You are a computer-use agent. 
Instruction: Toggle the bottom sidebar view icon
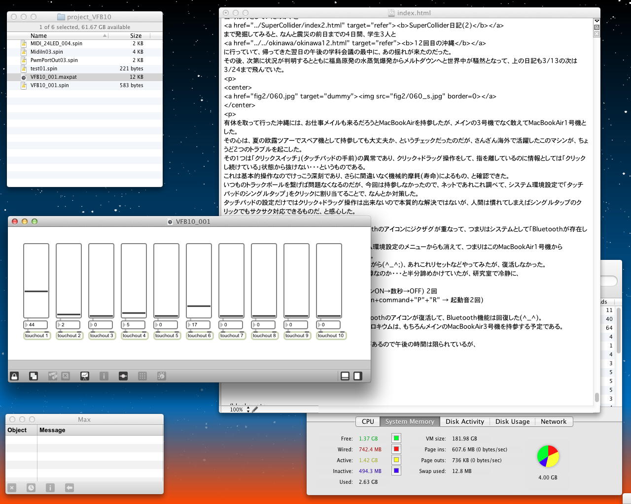coord(345,376)
